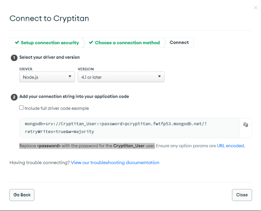Image resolution: width=261 pixels, height=211 pixels.
Task: Expand the 4.1 or later version dropdown
Action: pyautogui.click(x=121, y=77)
